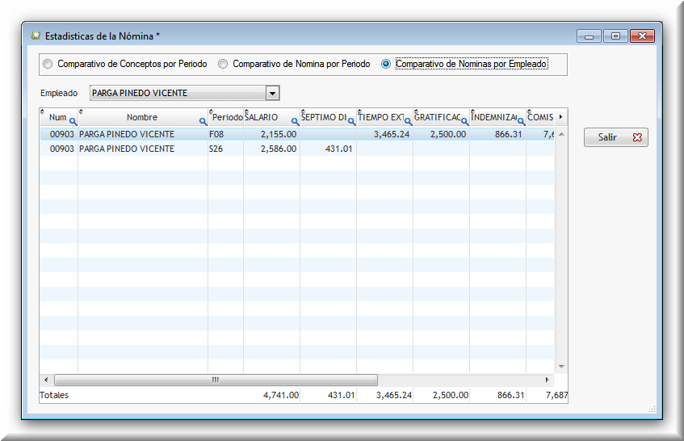Open the Empleado dropdown arrow
Screen dimensions: 684x441
point(272,93)
